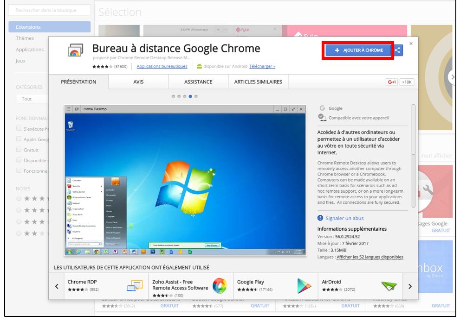460x321 pixels.
Task: Follow the Télécharger link for Android
Action: point(262,66)
